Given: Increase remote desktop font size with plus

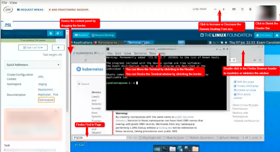Looking at the screenshot, I should click(224, 9).
